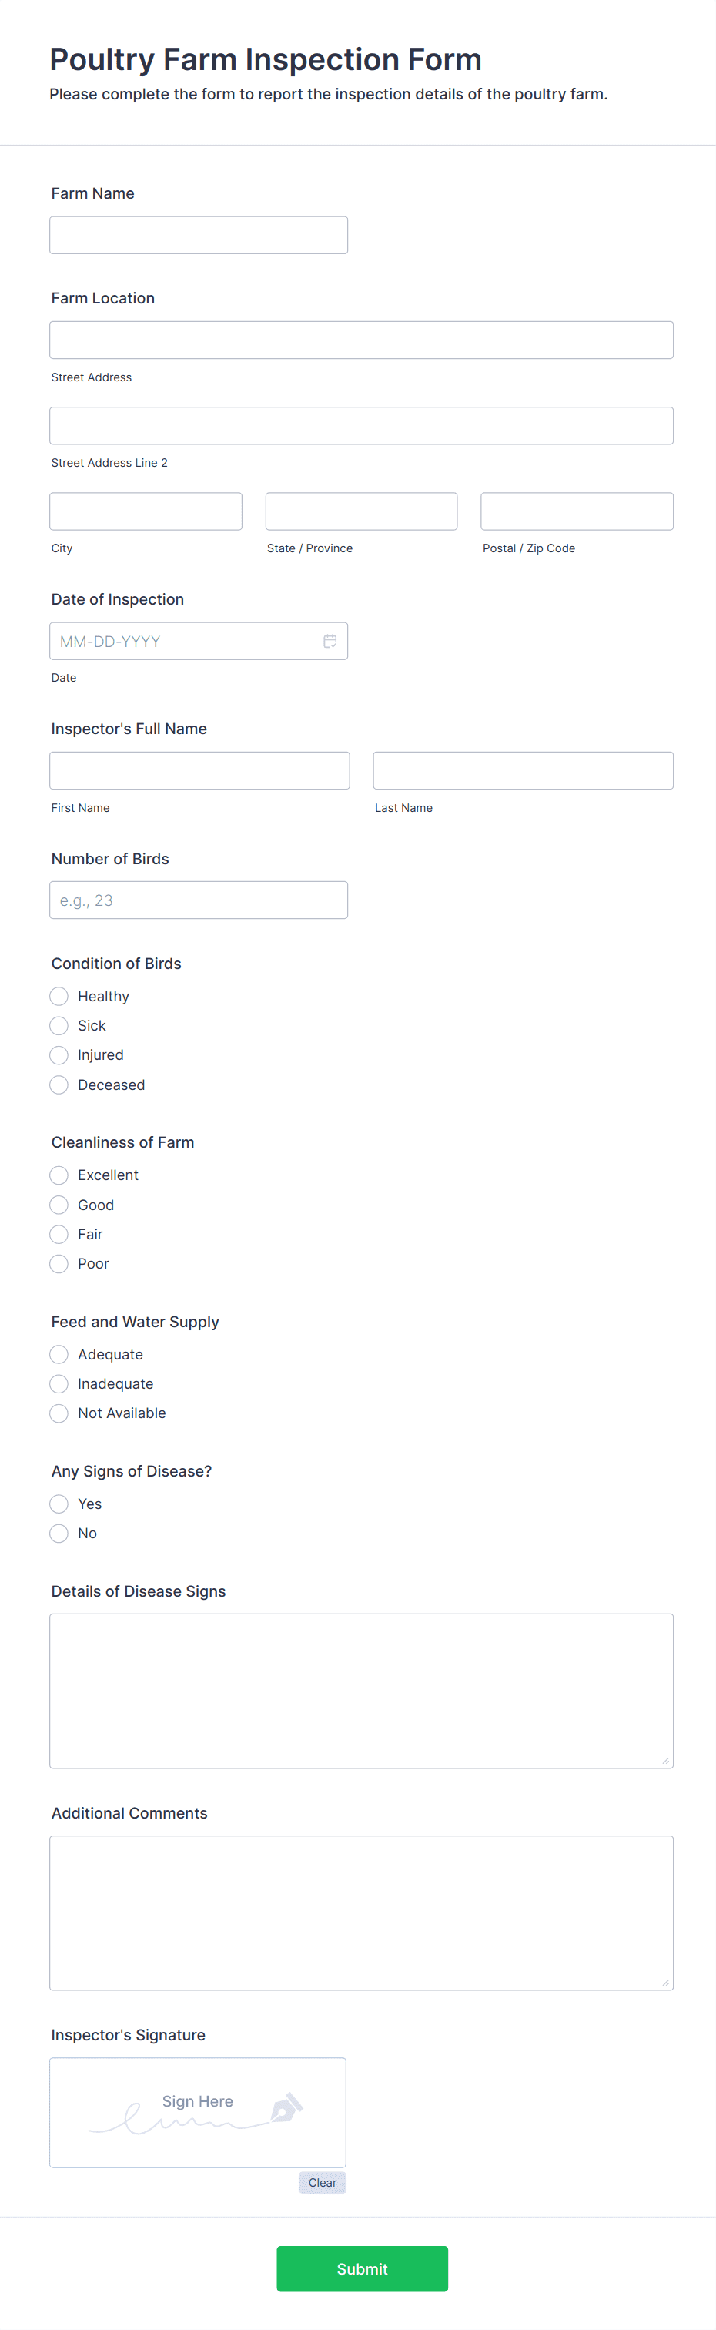The image size is (716, 2330).
Task: Mark birds as Deceased
Action: 59,1085
